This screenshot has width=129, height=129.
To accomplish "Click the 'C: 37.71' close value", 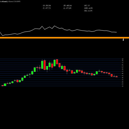I will tap(47, 8).
